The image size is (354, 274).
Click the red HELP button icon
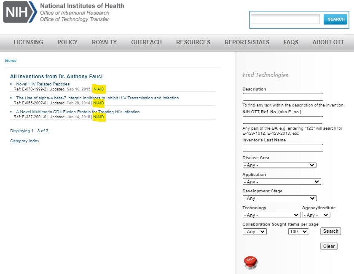(251, 263)
